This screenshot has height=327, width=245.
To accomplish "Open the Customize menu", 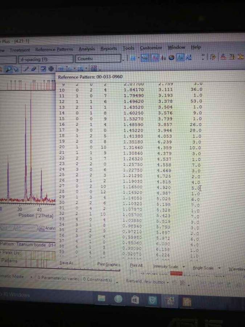I will pos(151,48).
